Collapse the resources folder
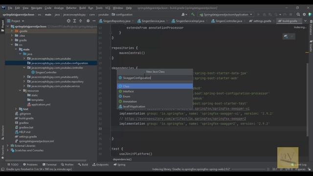313x176 pixels. 20,90
